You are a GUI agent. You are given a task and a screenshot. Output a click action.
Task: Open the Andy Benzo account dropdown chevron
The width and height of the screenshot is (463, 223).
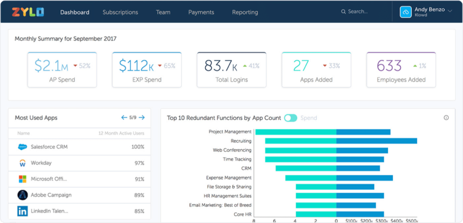[x=450, y=11]
